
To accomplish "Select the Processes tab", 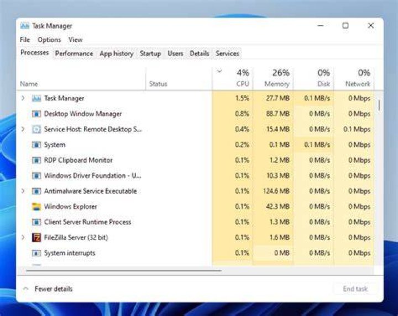I will [34, 53].
